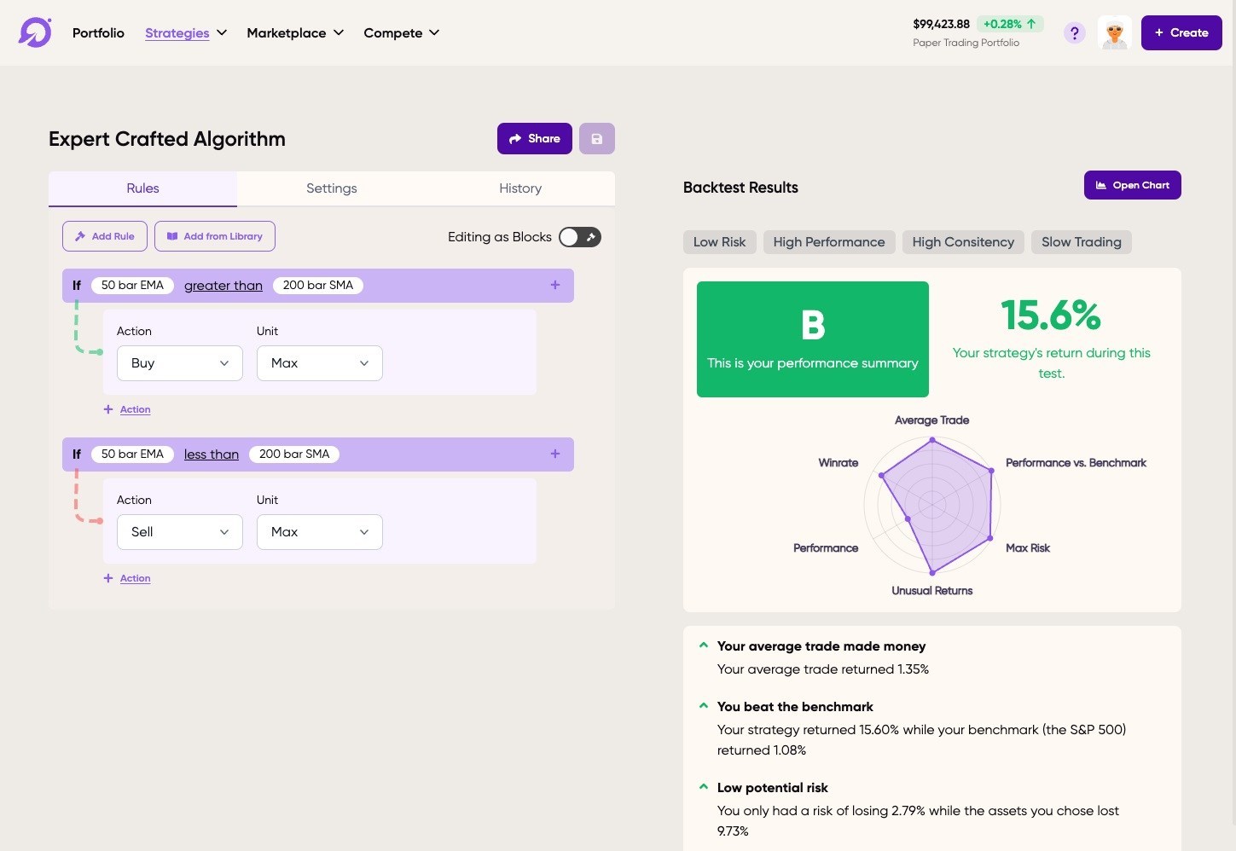Image resolution: width=1236 pixels, height=851 pixels.
Task: Click the 'greater than' comparison link
Action: point(223,286)
